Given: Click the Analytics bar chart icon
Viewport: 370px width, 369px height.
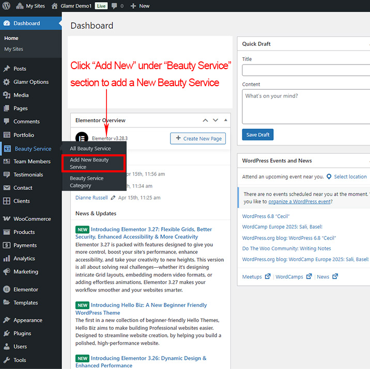Looking at the screenshot, I should coord(7,259).
